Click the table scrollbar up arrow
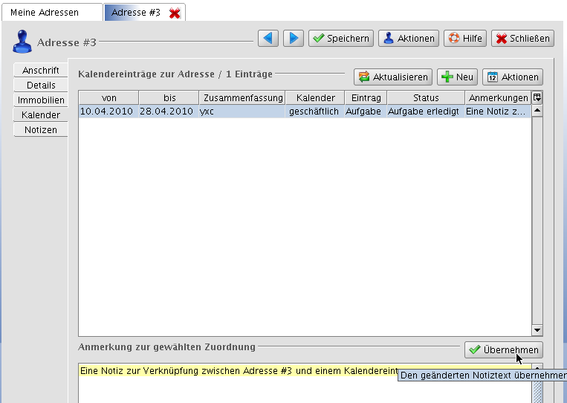 pos(537,111)
